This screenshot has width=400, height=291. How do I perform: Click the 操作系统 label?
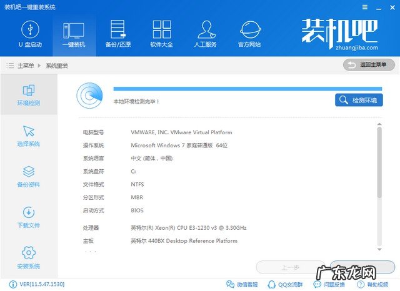(x=93, y=145)
